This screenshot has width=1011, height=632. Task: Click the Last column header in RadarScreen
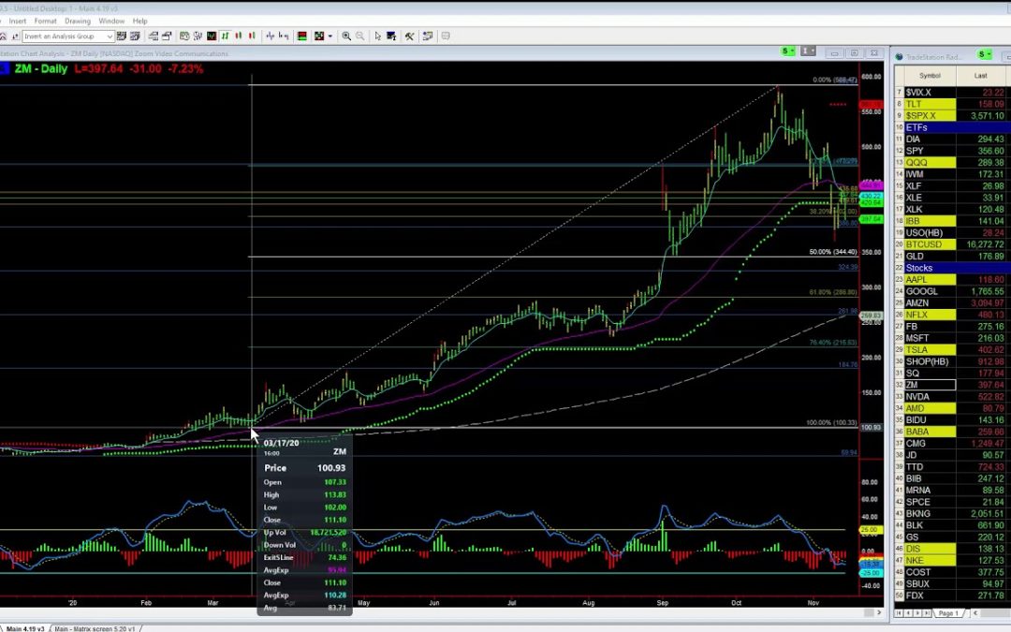981,76
